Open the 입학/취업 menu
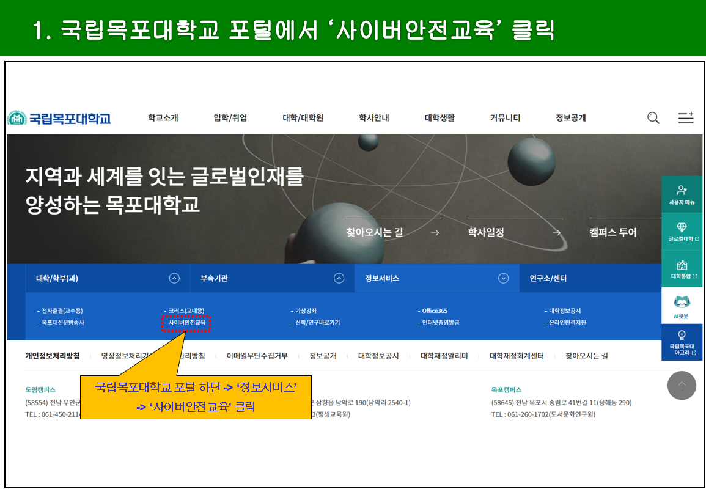Screen dimensions: 706x489 coord(230,118)
